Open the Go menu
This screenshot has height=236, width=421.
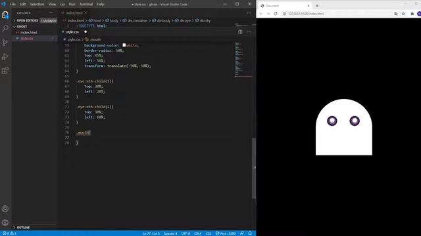point(62,5)
